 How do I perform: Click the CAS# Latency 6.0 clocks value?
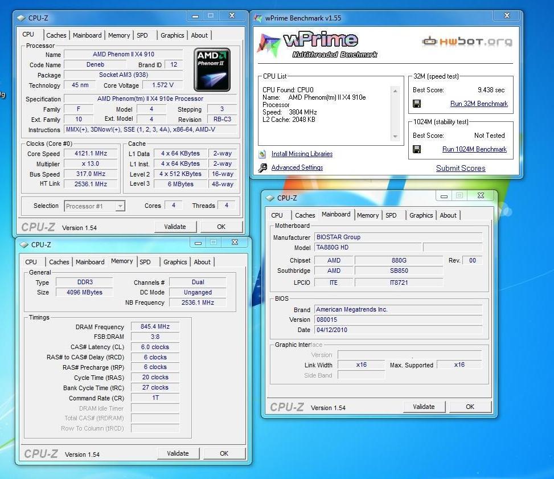155,347
